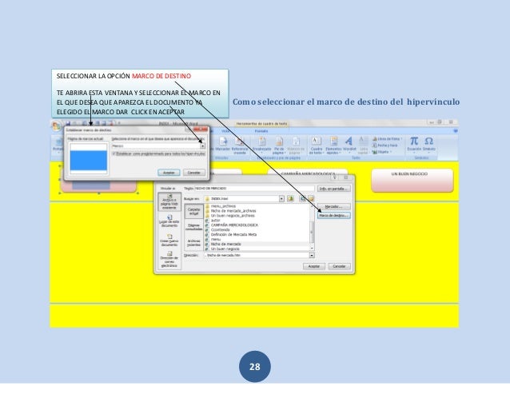This screenshot has width=510, height=394.
Task: Toggle Establecer como predeterminado checkbox
Action: click(x=114, y=153)
